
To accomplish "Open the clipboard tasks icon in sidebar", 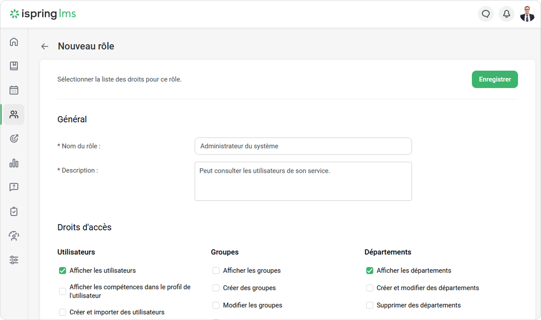I will [14, 212].
